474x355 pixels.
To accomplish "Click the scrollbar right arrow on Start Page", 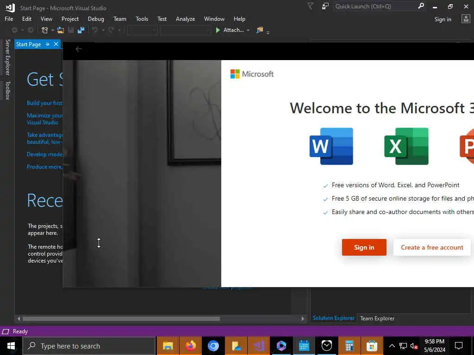I will (303, 319).
